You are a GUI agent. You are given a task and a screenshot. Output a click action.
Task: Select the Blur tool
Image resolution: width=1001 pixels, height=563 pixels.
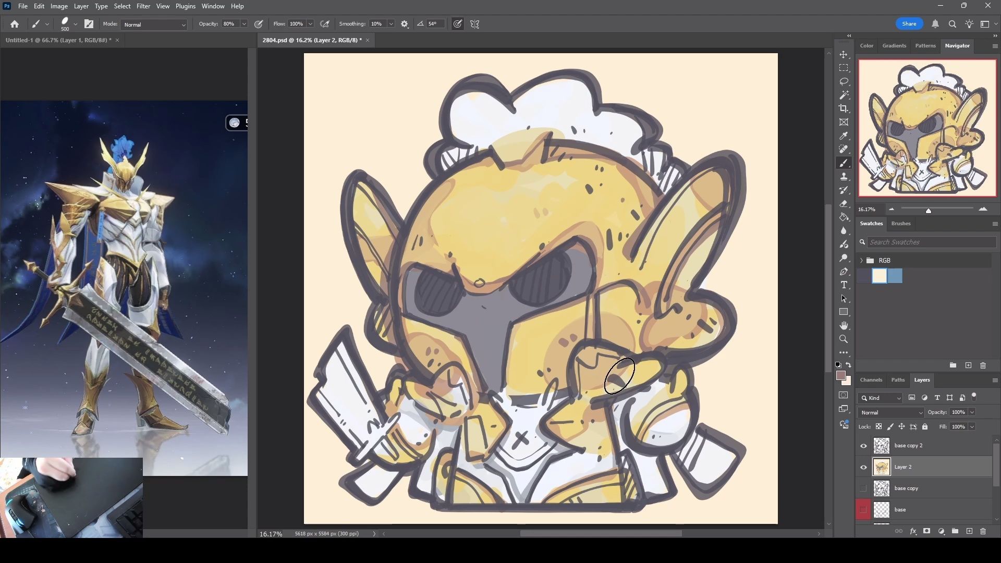coord(844,231)
